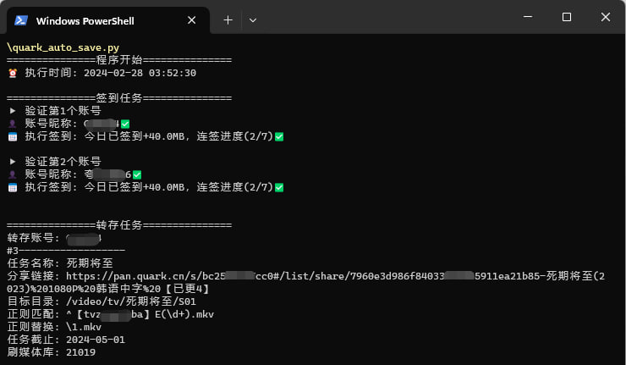Click the \quark_auto_save.py script path
Viewport: 626px width, 365px height.
[x=63, y=47]
